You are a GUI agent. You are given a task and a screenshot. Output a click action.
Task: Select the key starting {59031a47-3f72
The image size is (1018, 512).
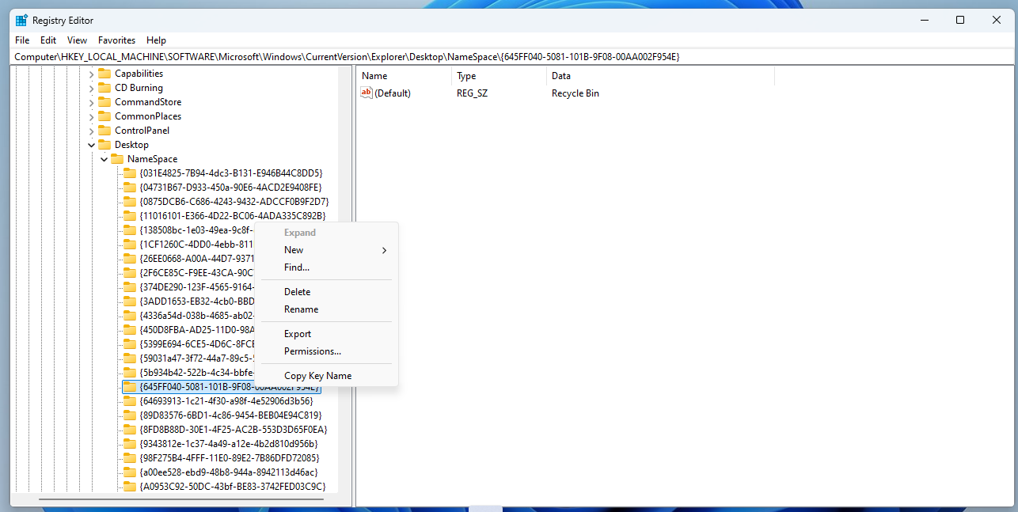coord(196,358)
